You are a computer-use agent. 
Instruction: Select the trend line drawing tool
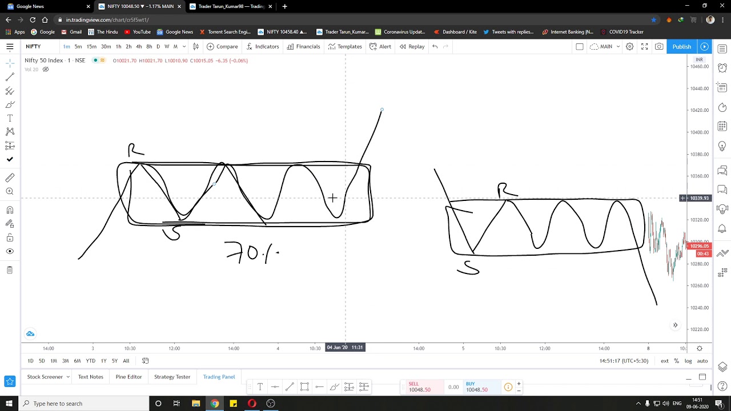click(10, 76)
